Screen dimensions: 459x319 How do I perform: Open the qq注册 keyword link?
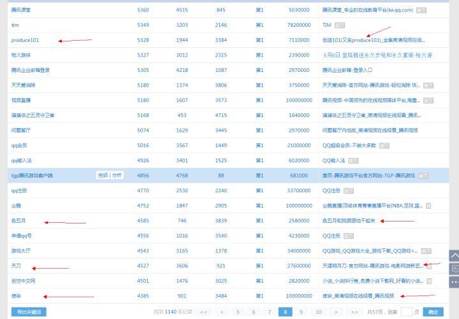pos(19,190)
